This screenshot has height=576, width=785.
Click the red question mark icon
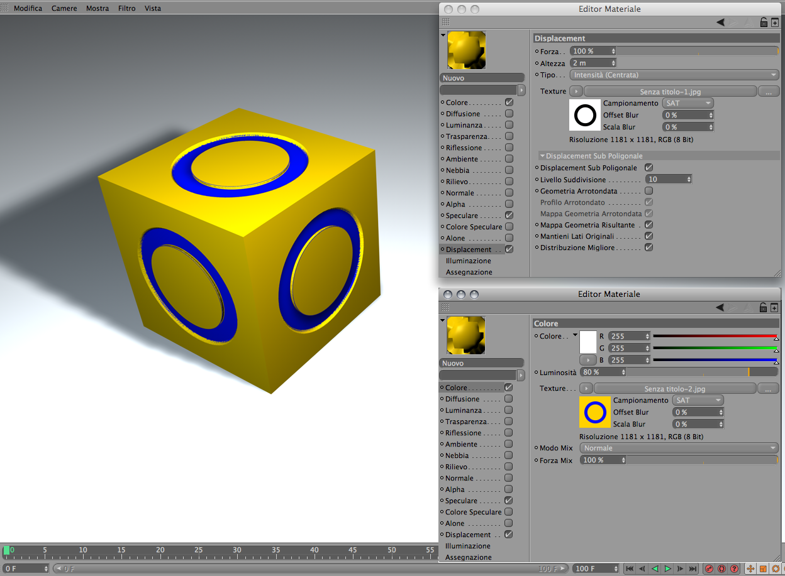pyautogui.click(x=734, y=568)
